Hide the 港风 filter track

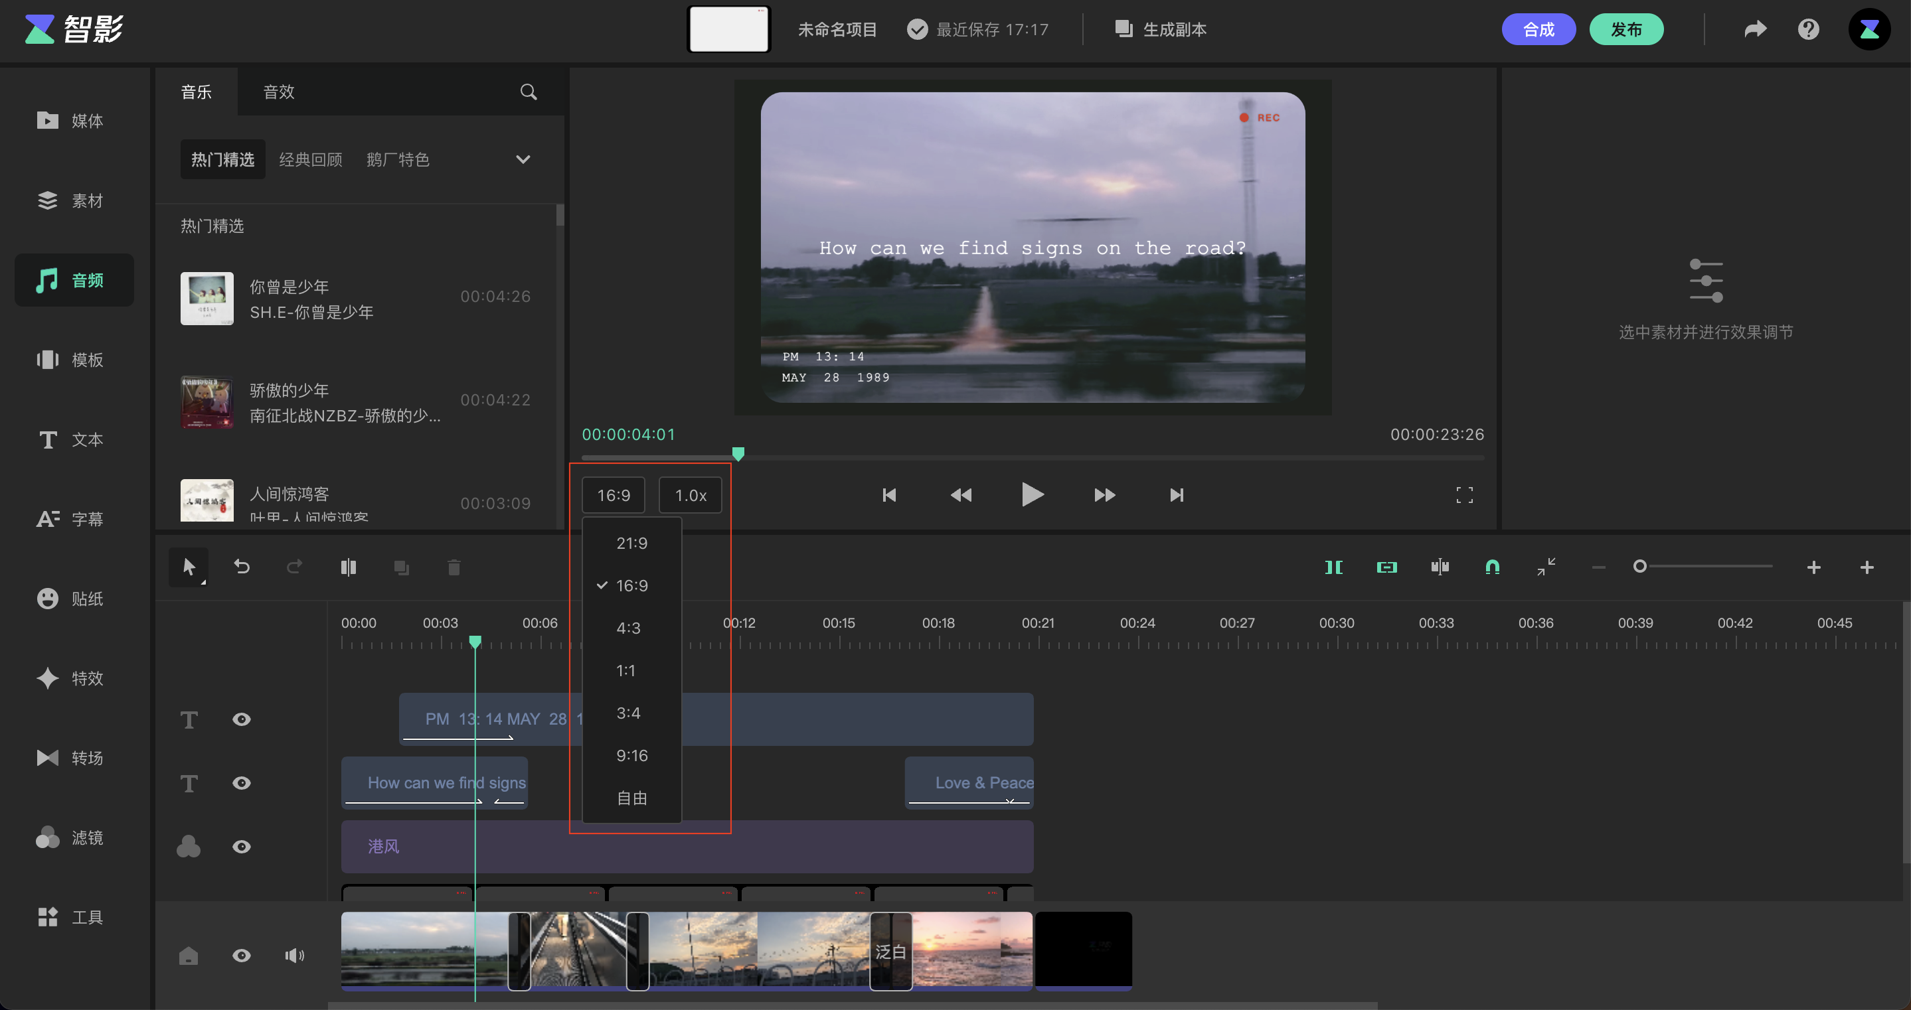point(241,847)
